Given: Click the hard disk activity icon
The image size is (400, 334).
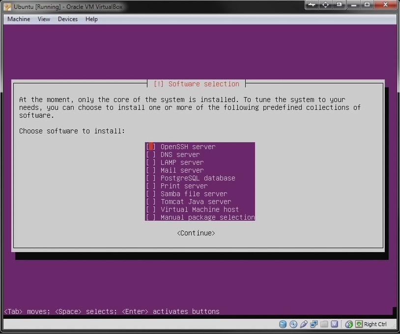Looking at the screenshot, I should (x=283, y=324).
